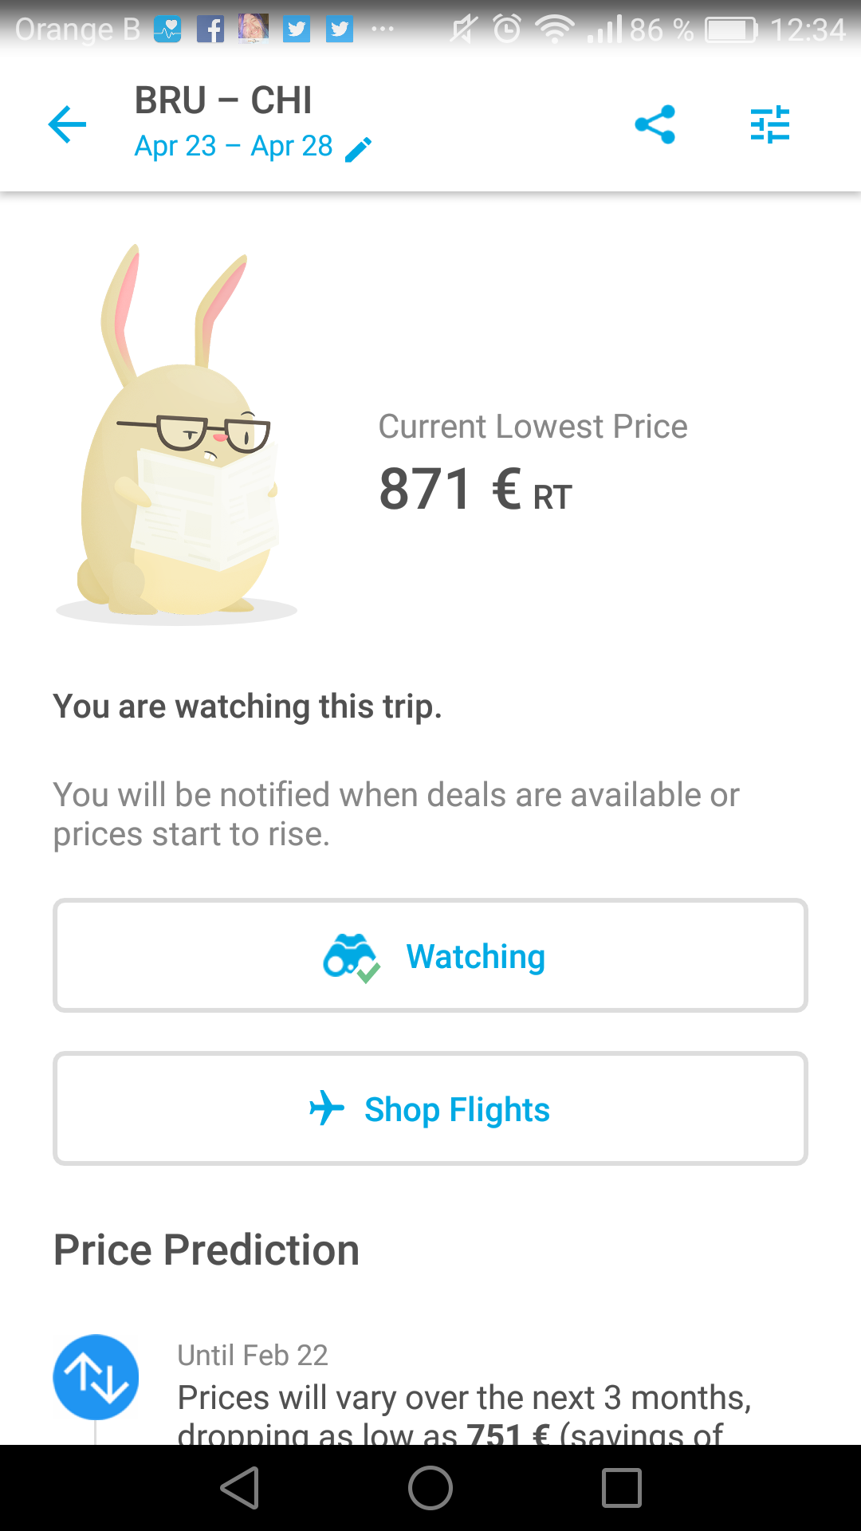Tap the alarm clock status icon
This screenshot has height=1531, width=861.
507,30
